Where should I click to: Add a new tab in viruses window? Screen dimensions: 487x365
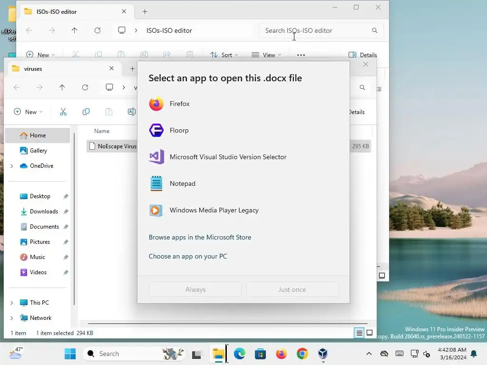pos(132,68)
